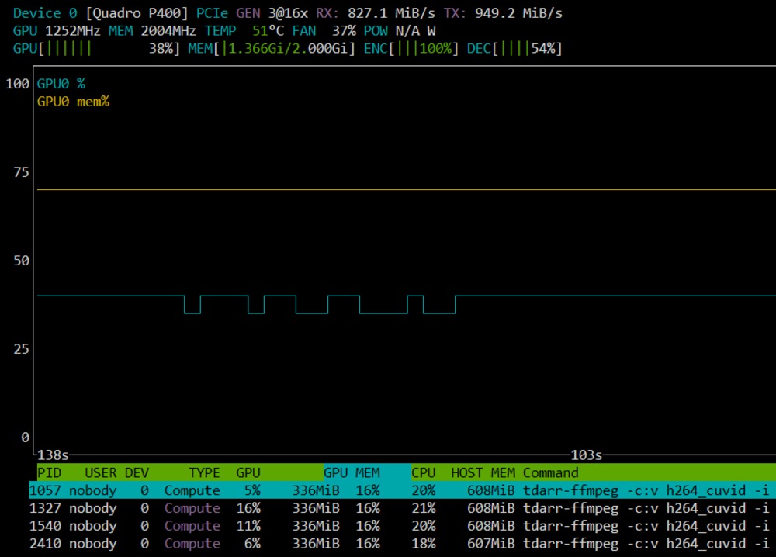This screenshot has height=557, width=776.
Task: Click the 138s time axis label
Action: click(53, 455)
